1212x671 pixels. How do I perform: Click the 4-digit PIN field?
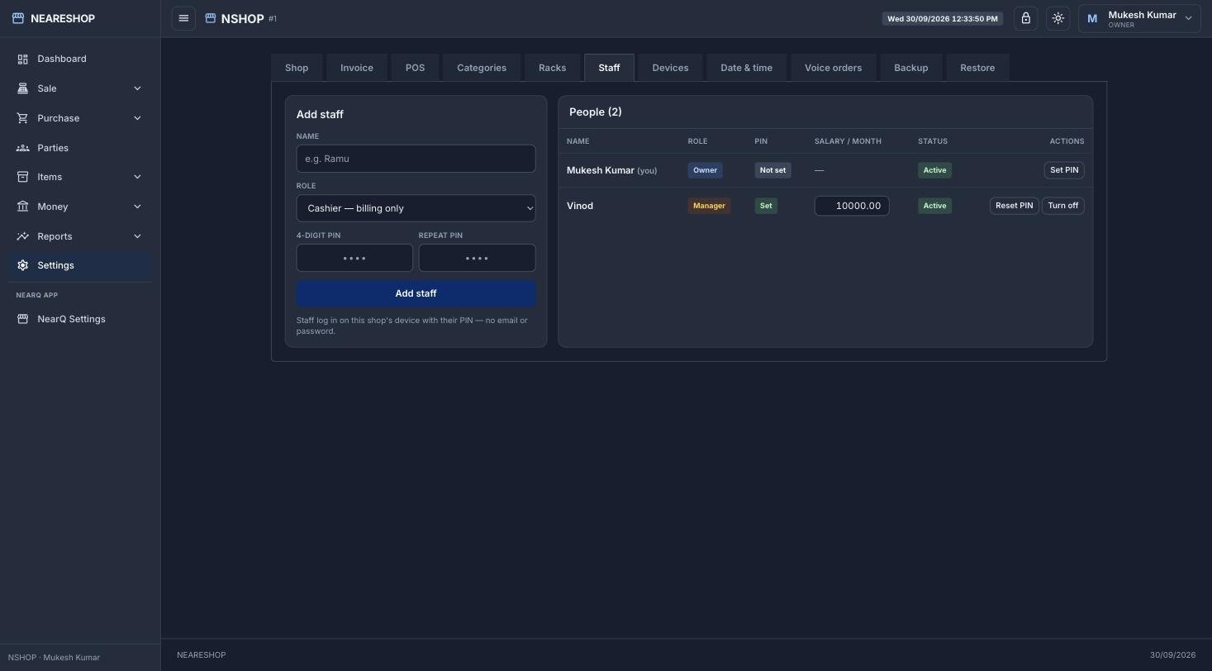click(x=354, y=258)
